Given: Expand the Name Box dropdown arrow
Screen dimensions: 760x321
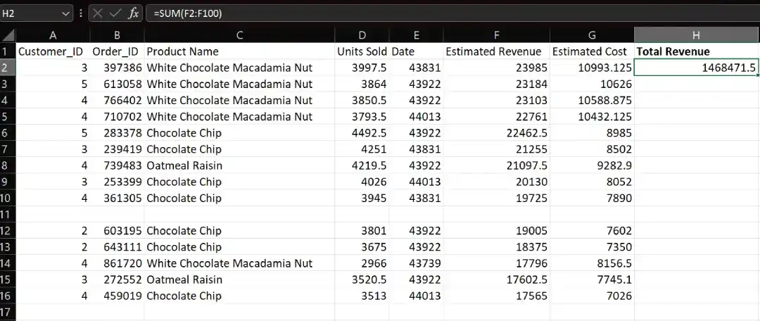Looking at the screenshot, I should (x=66, y=13).
